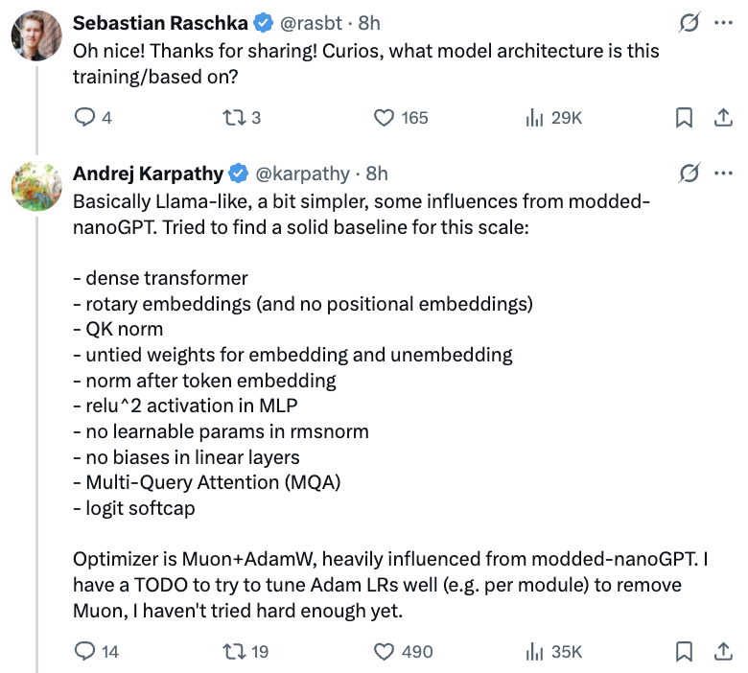The image size is (748, 673).
Task: Open more options on Raschka's tweet
Action: pos(723,22)
